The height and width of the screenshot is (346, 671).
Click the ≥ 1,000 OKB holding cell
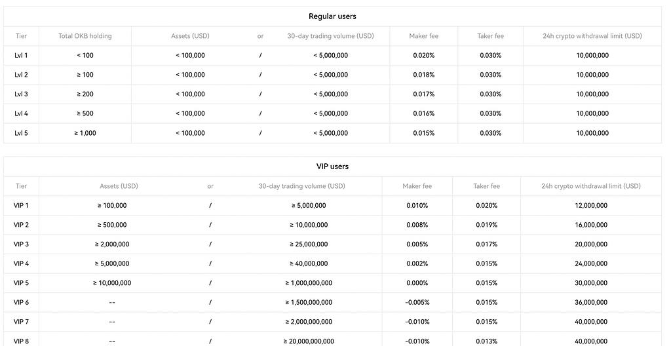click(85, 133)
